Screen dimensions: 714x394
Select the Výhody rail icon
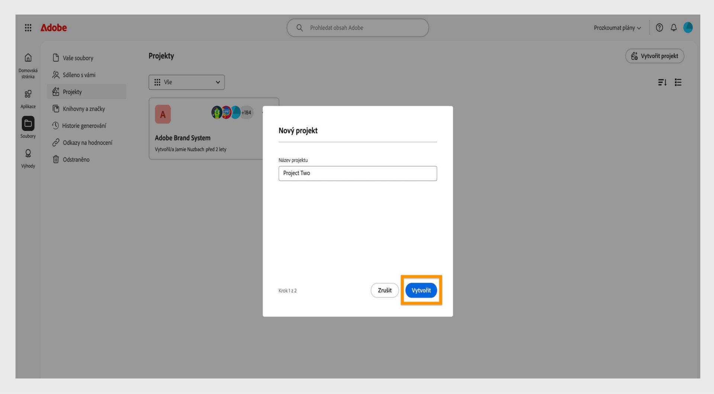28,153
